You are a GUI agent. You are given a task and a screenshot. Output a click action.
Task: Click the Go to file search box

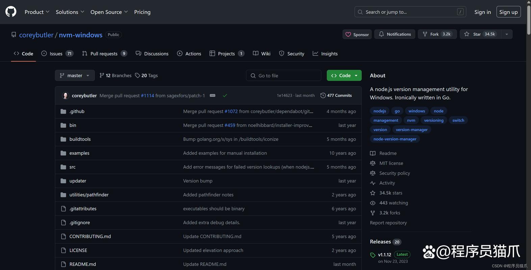(284, 76)
